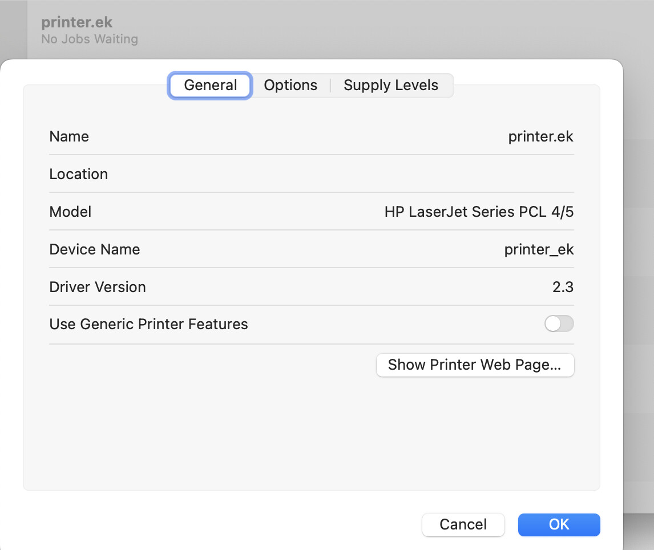Confirm the printer settings with OK
This screenshot has width=654, height=550.
[x=559, y=524]
